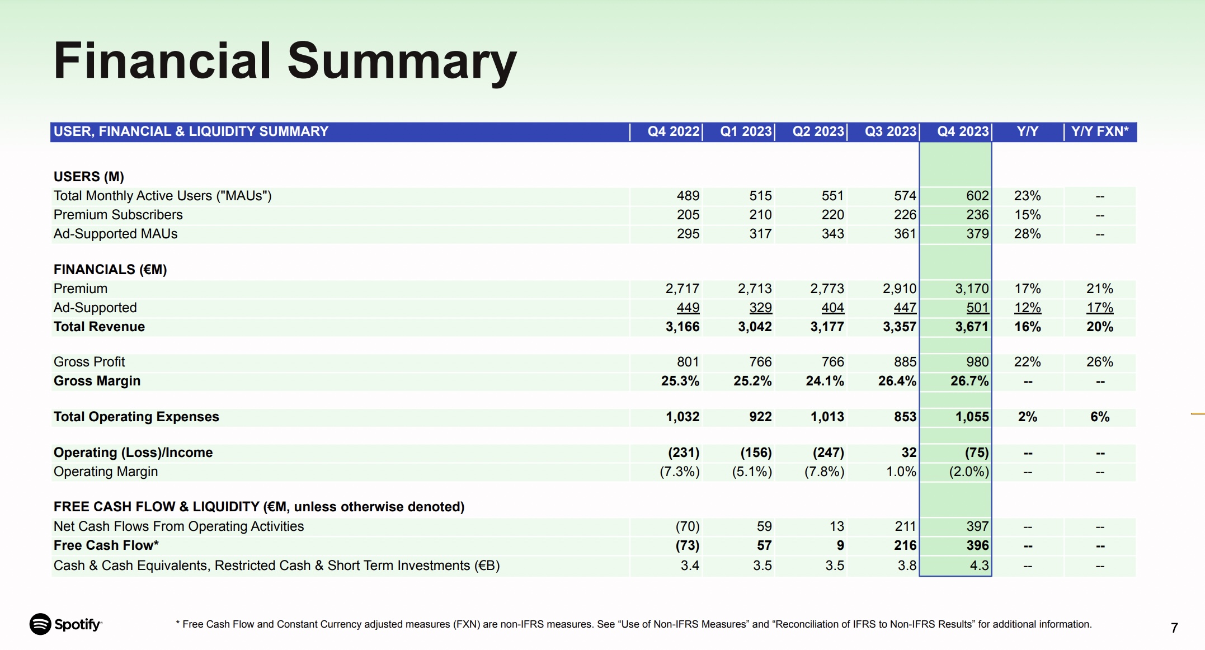Image resolution: width=1205 pixels, height=650 pixels.
Task: Select the 'FREE CASH FLOW & LIQUIDITY' section heading
Action: (x=259, y=507)
